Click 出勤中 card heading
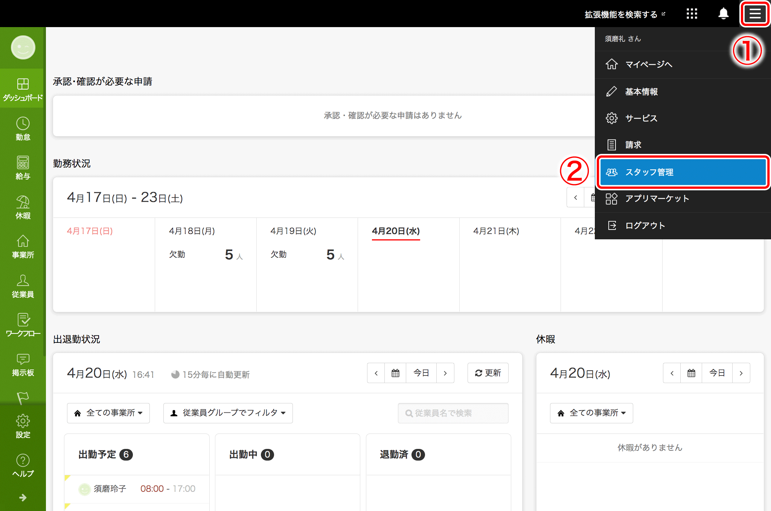The image size is (771, 511). [x=251, y=455]
